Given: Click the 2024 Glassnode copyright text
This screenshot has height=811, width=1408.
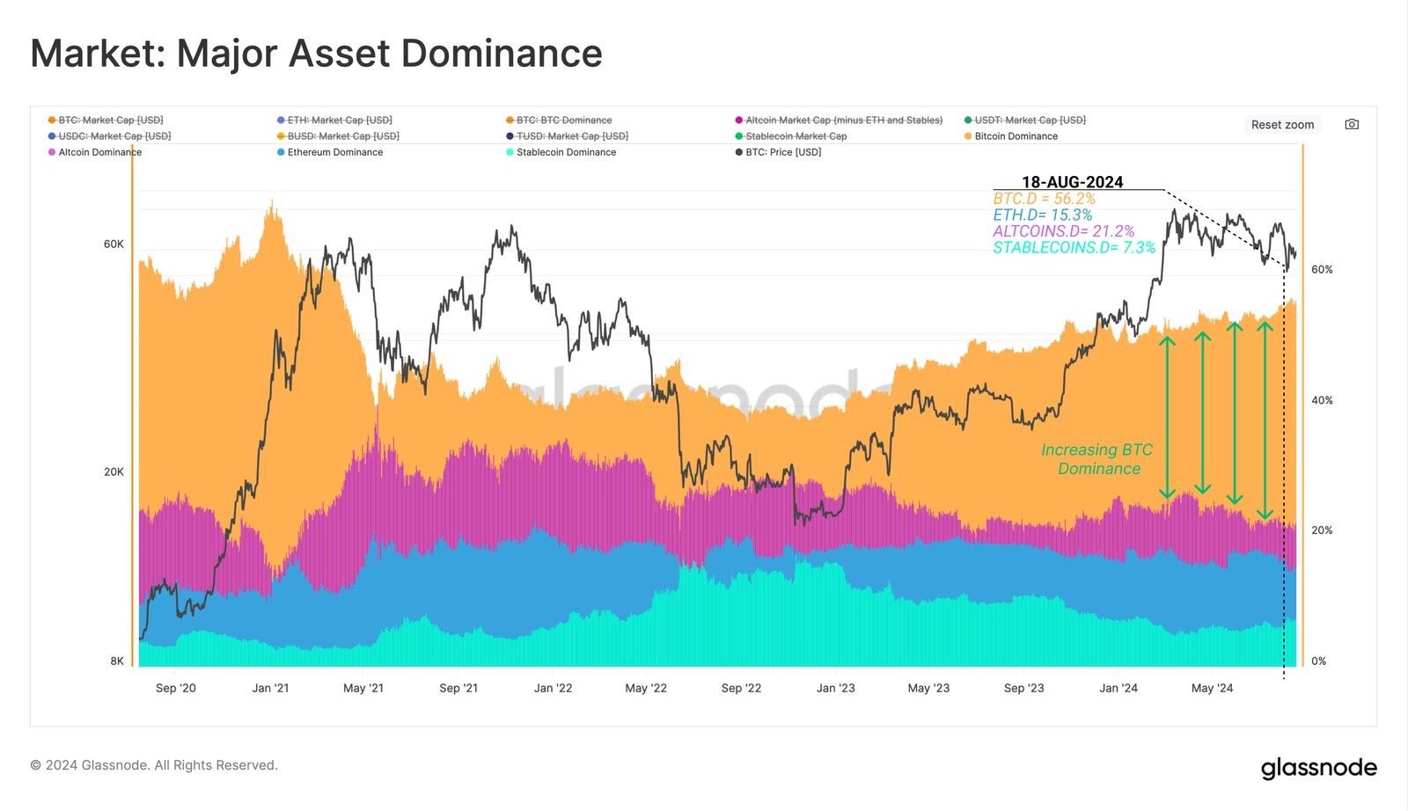Looking at the screenshot, I should pyautogui.click(x=153, y=764).
